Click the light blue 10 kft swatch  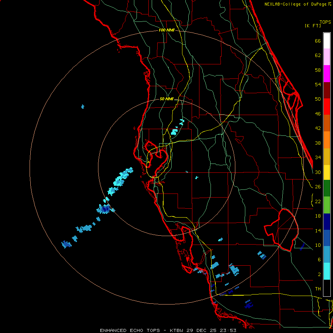(327, 254)
